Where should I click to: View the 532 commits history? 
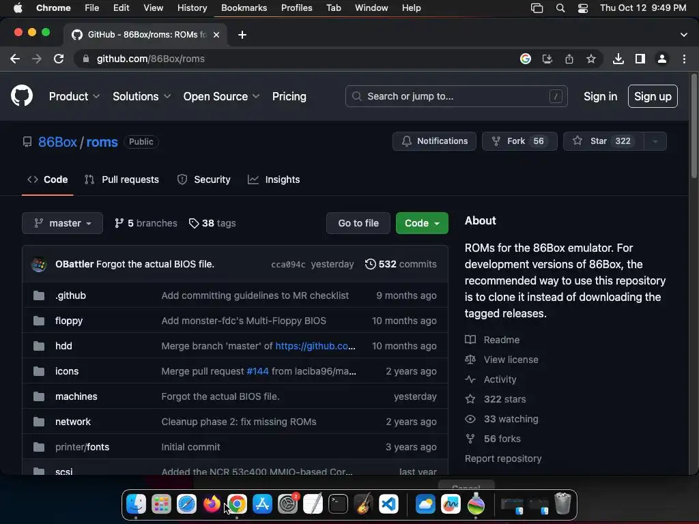tap(401, 264)
